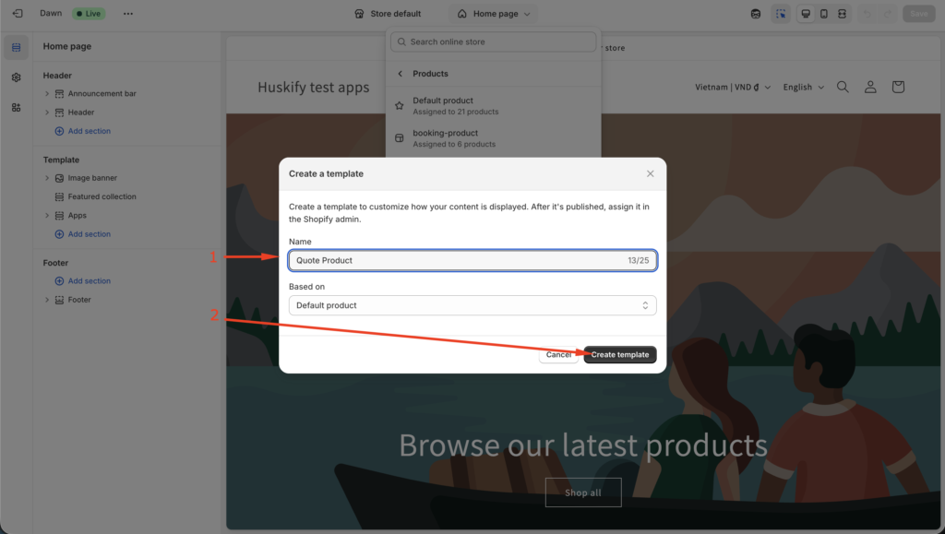Image resolution: width=945 pixels, height=534 pixels.
Task: Switch to desktop preview view
Action: click(x=806, y=14)
